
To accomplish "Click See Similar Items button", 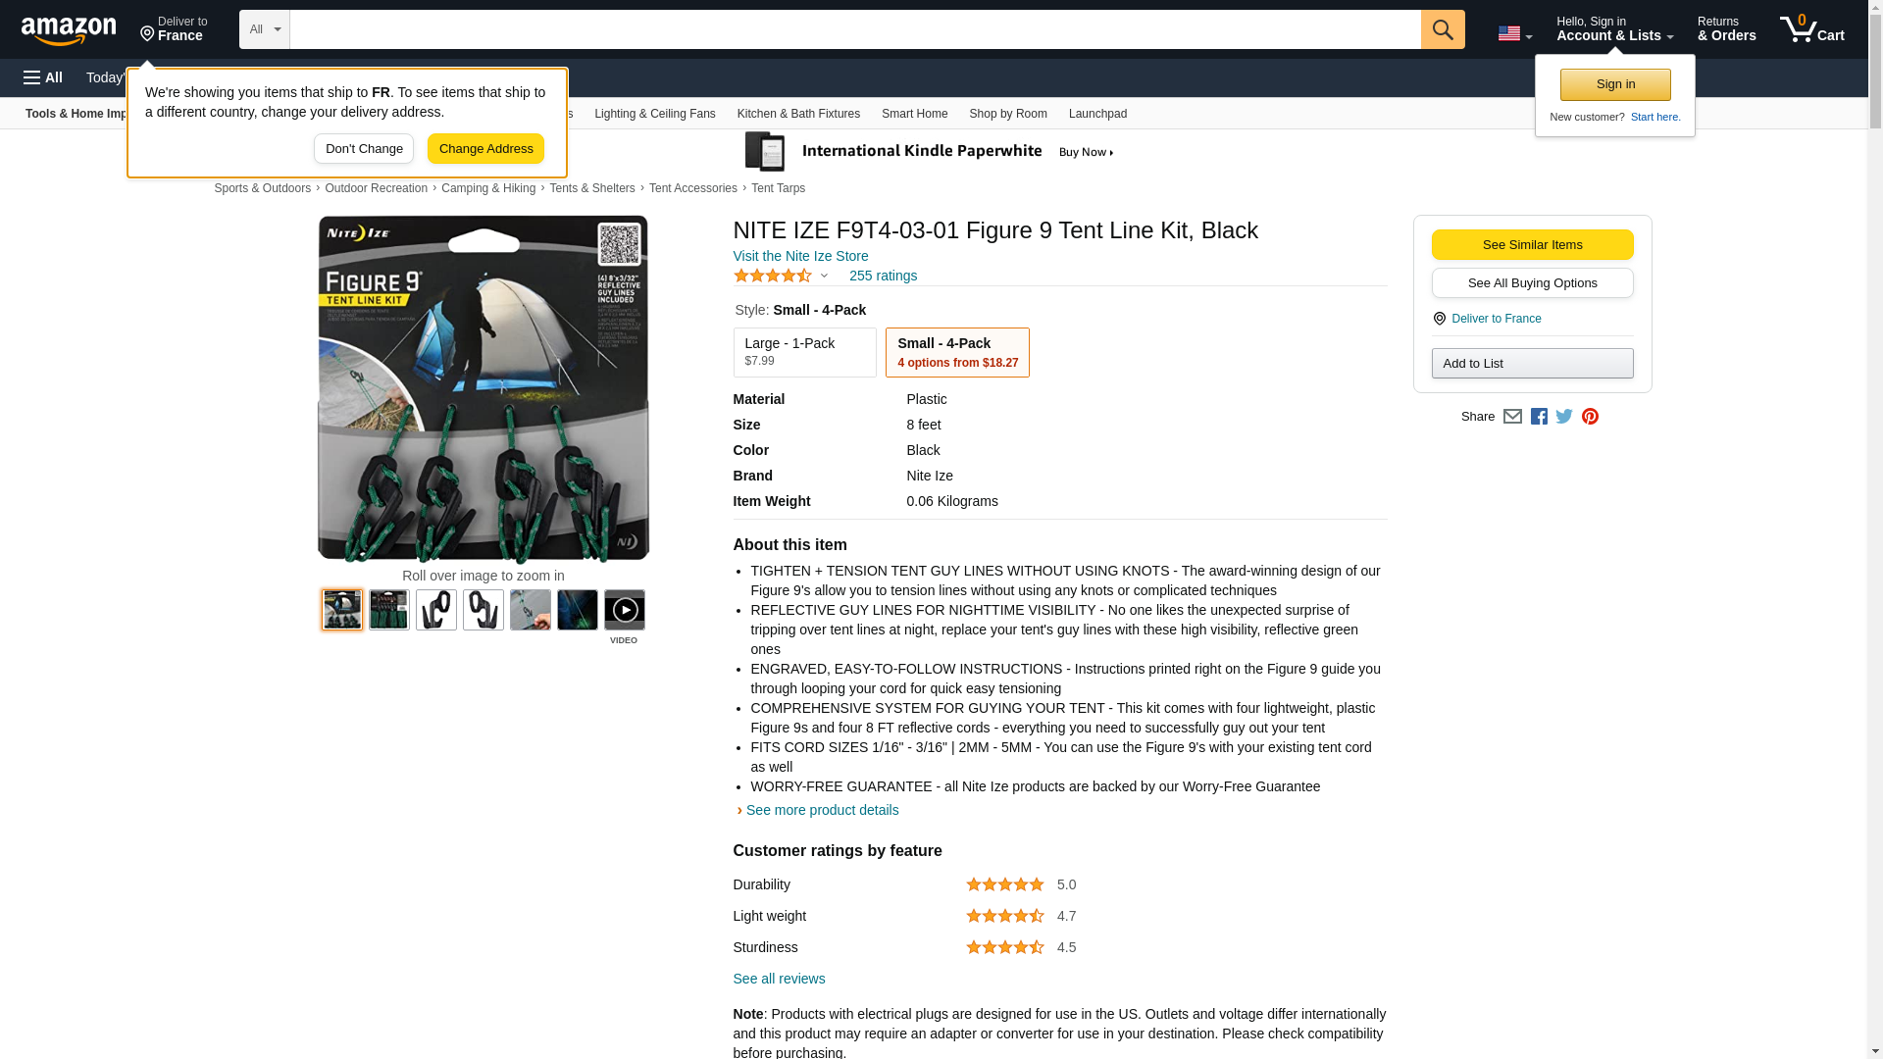I will (1531, 245).
